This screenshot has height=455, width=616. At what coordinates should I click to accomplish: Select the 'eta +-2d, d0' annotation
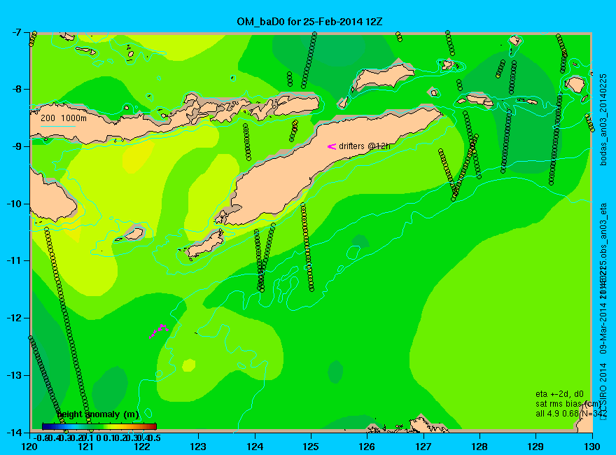coord(559,394)
